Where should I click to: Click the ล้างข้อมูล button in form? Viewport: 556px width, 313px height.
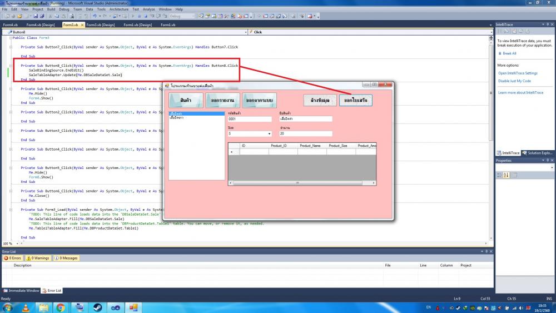[x=320, y=100]
